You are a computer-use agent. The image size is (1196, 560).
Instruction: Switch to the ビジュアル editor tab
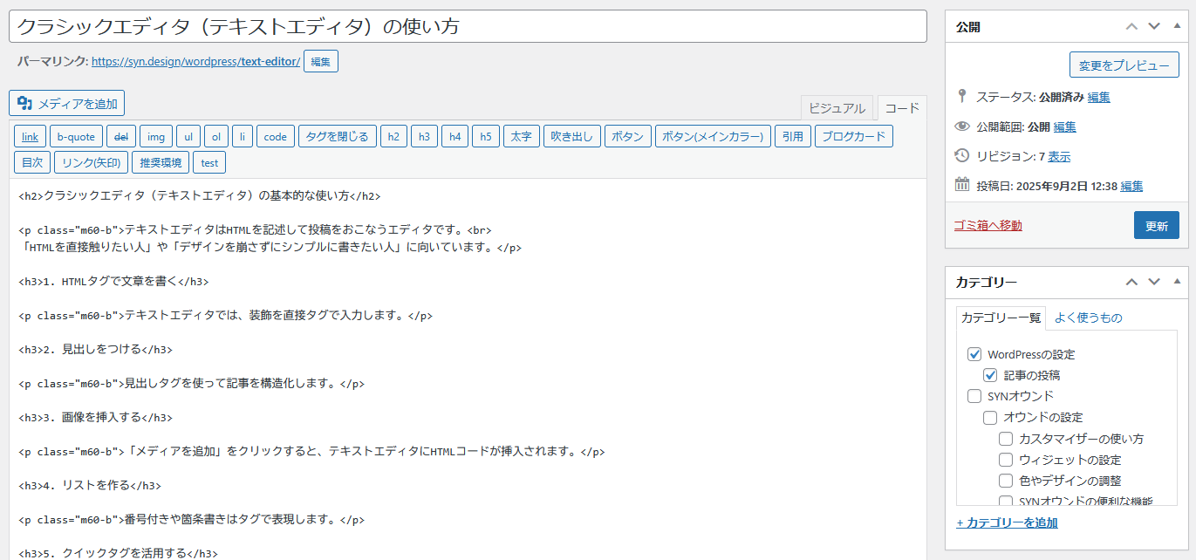tap(837, 107)
